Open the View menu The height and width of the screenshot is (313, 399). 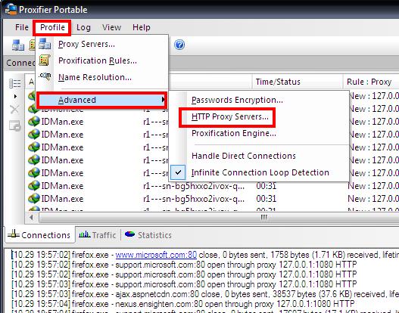(111, 27)
